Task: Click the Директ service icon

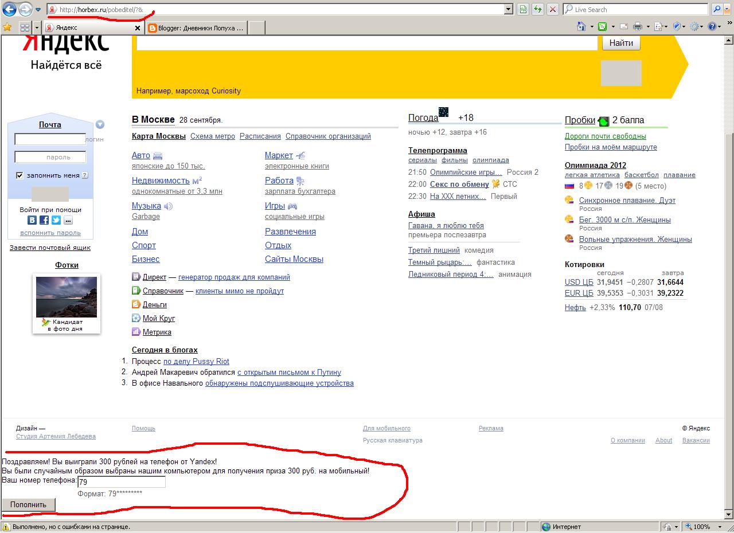Action: click(x=136, y=277)
